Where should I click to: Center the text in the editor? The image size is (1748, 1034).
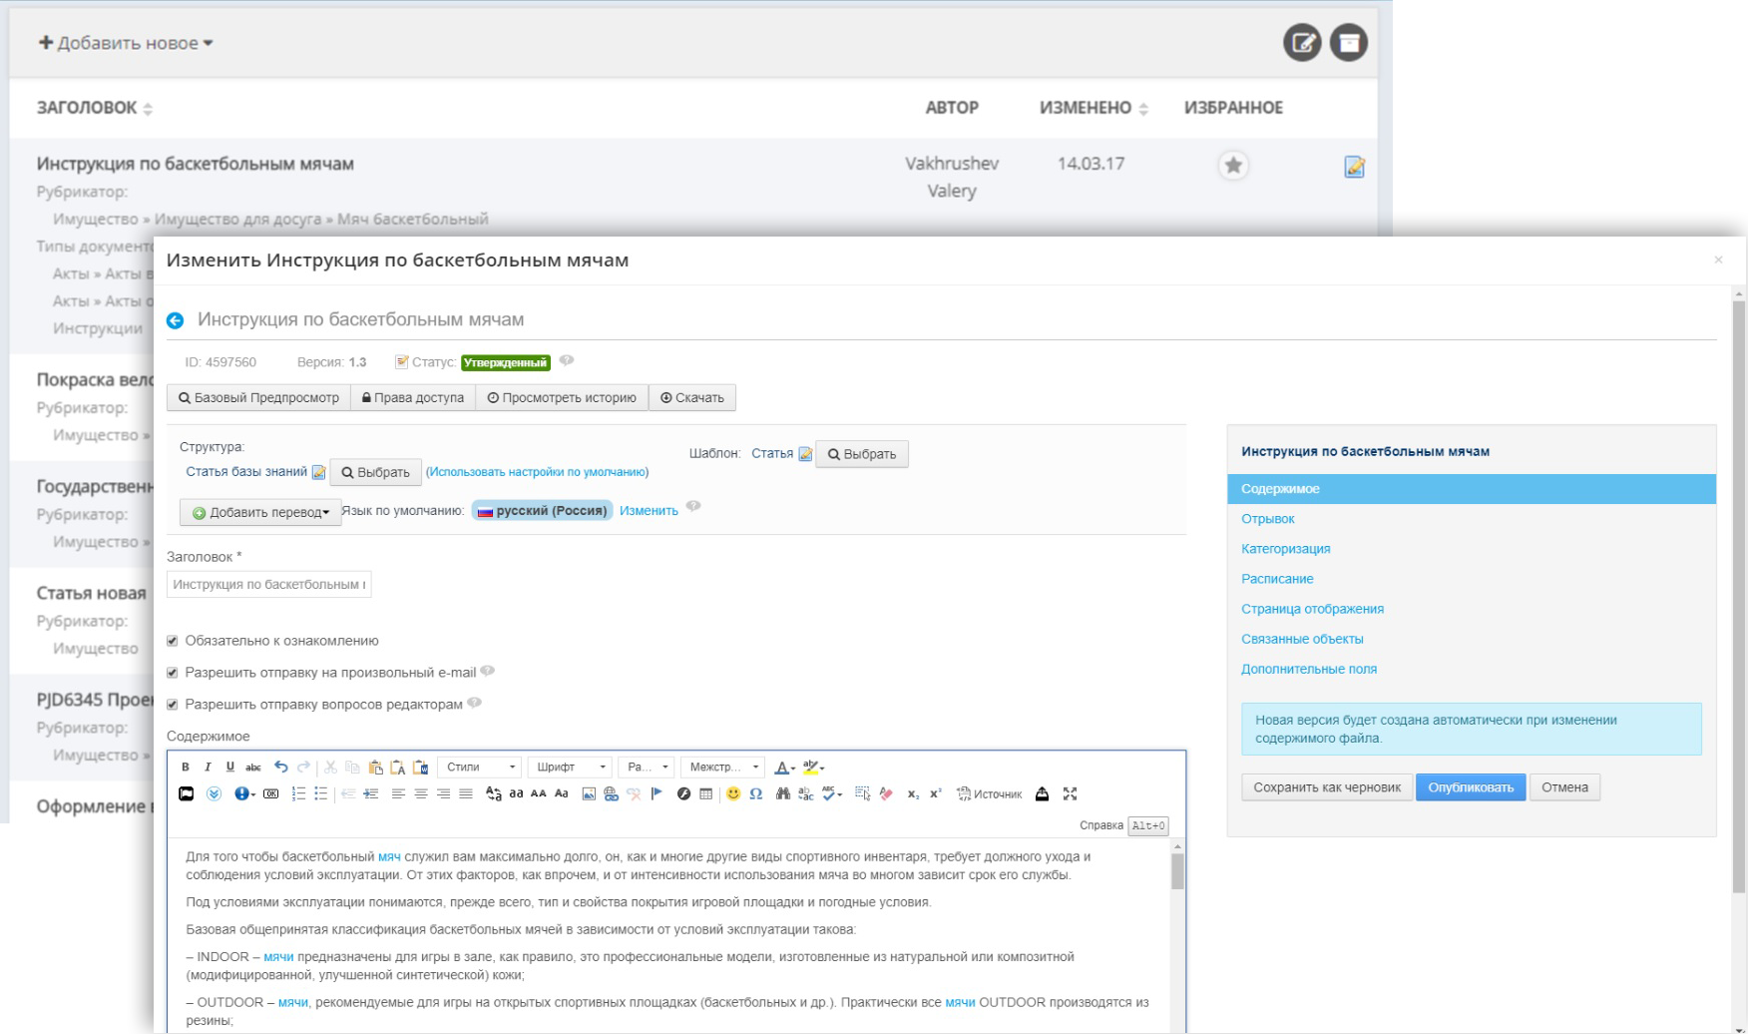click(x=420, y=793)
